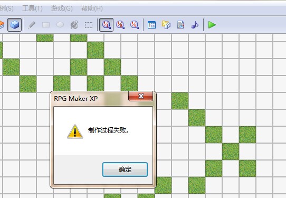
Task: Select the Flood Fill tool
Action: 74,25
